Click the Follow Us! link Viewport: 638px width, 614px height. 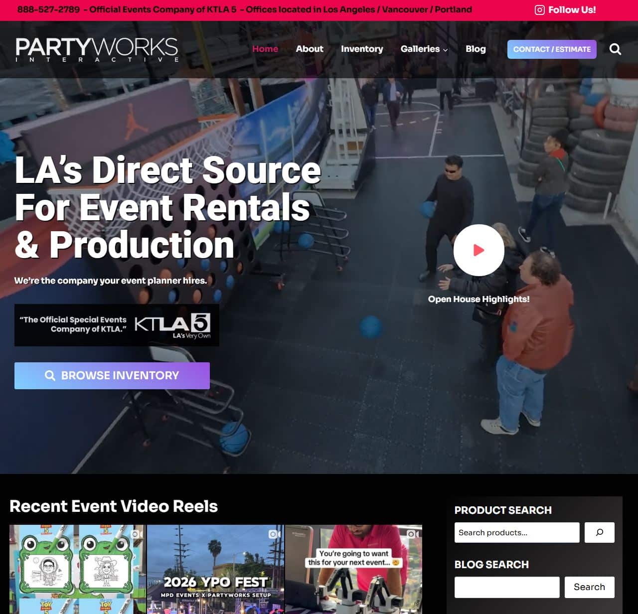pyautogui.click(x=572, y=10)
